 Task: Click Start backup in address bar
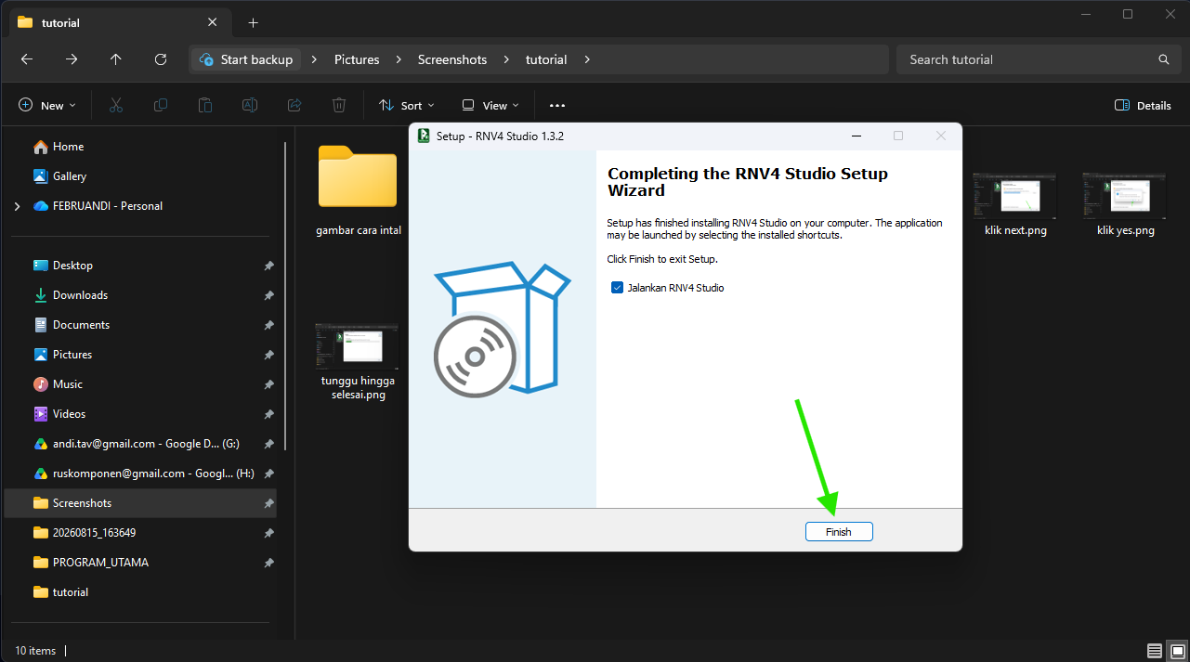point(246,59)
